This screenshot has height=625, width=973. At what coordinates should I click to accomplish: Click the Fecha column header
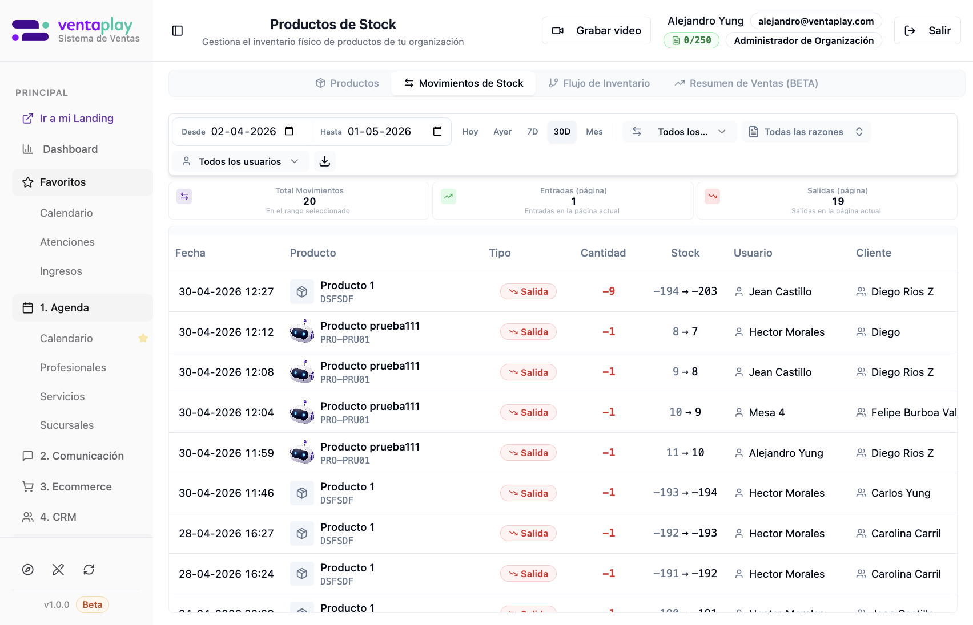coord(190,253)
